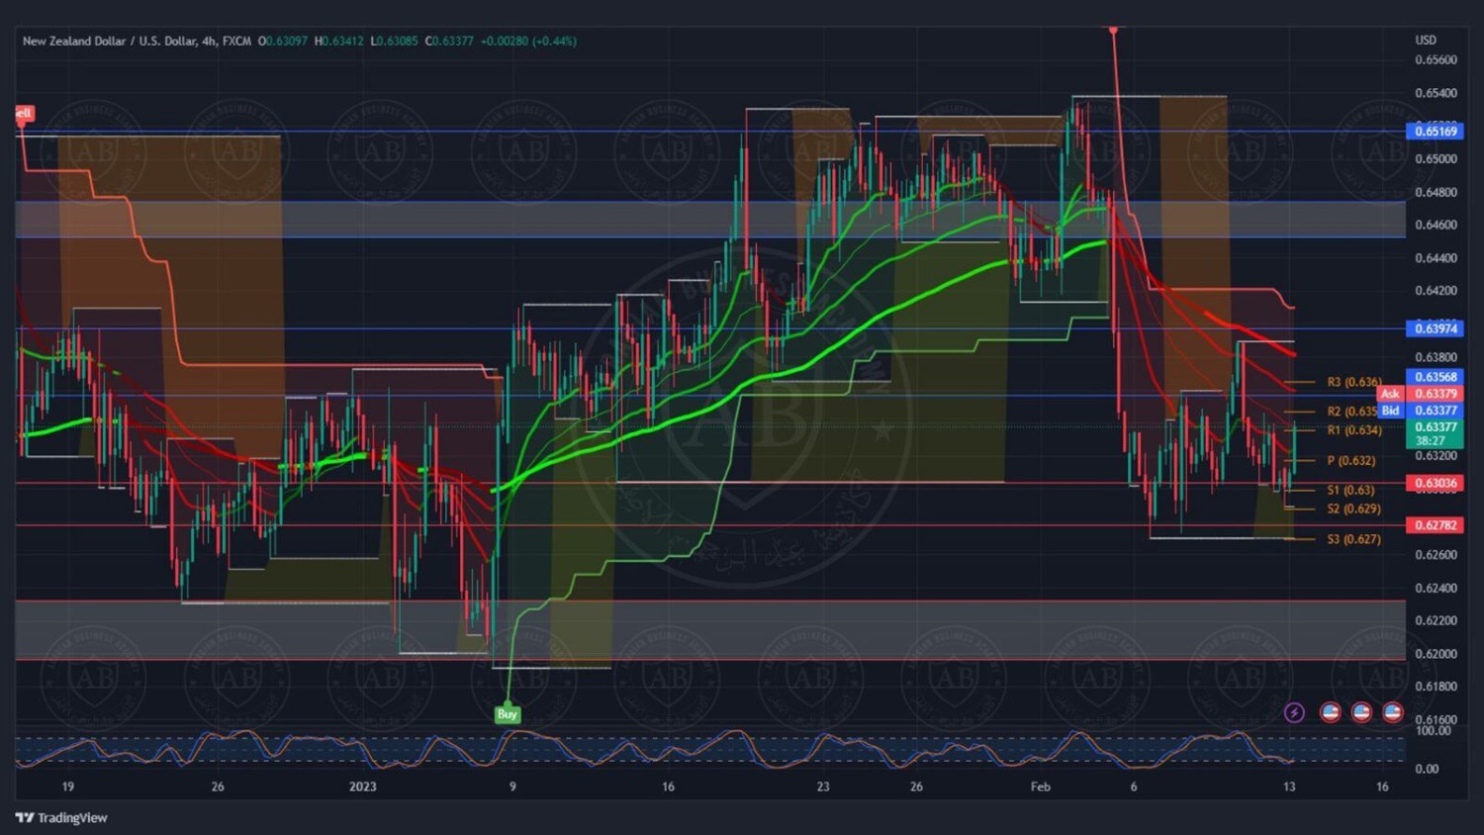
Task: Click the 2023 date on time axis
Action: 363,787
